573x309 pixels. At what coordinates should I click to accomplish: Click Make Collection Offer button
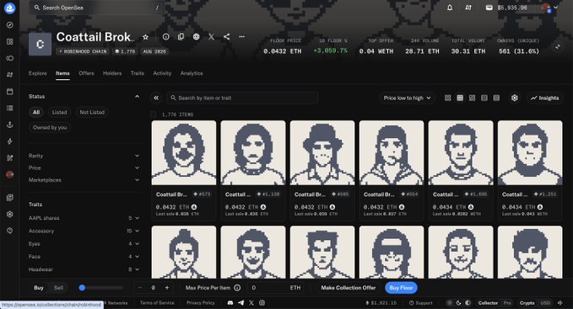349,288
